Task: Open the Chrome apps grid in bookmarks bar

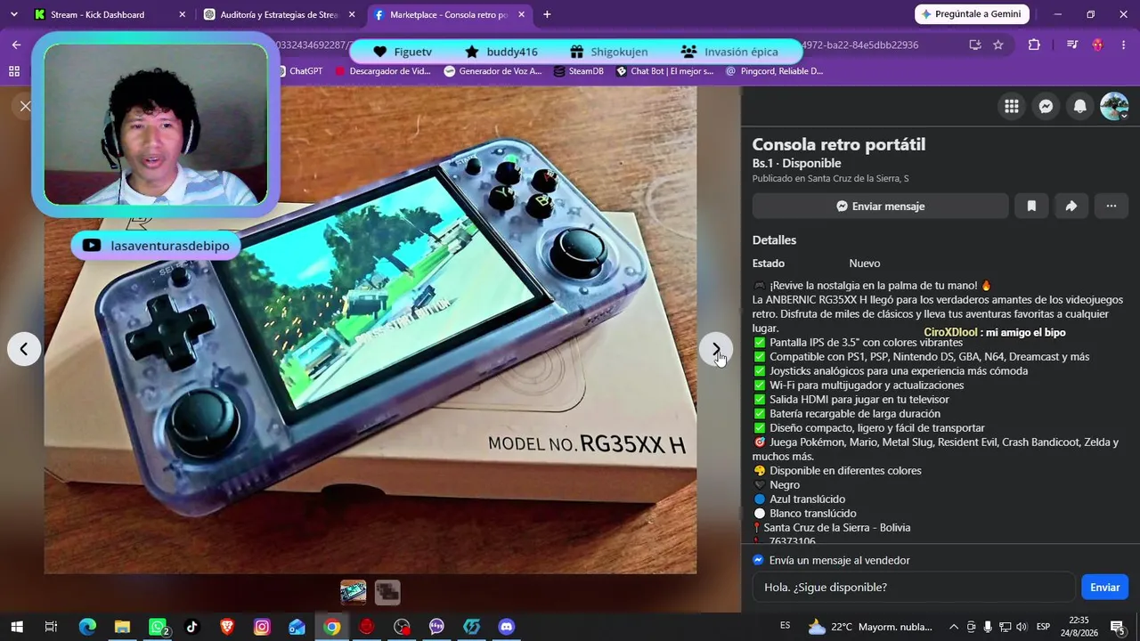Action: pos(13,71)
